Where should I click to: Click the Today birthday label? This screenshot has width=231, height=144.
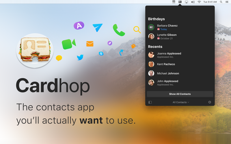coord(163,29)
